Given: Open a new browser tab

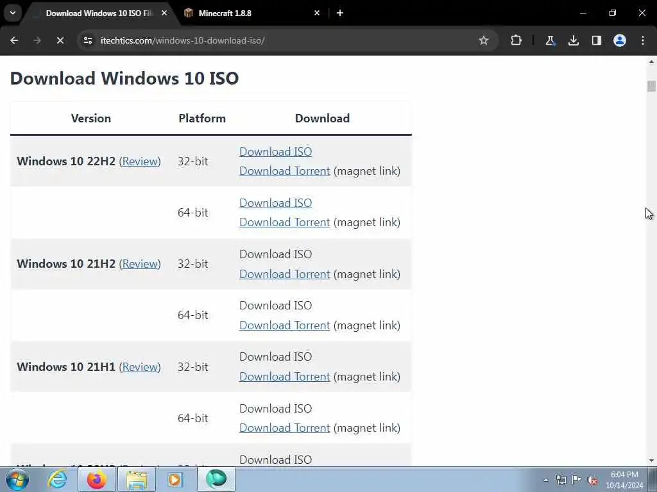Looking at the screenshot, I should click(x=340, y=13).
